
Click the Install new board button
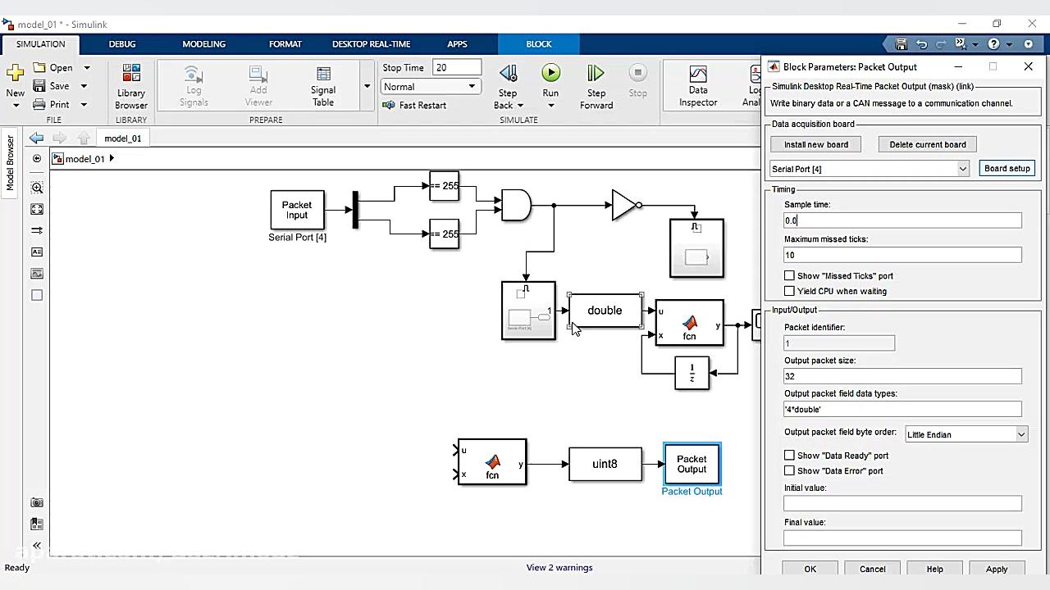click(x=815, y=144)
